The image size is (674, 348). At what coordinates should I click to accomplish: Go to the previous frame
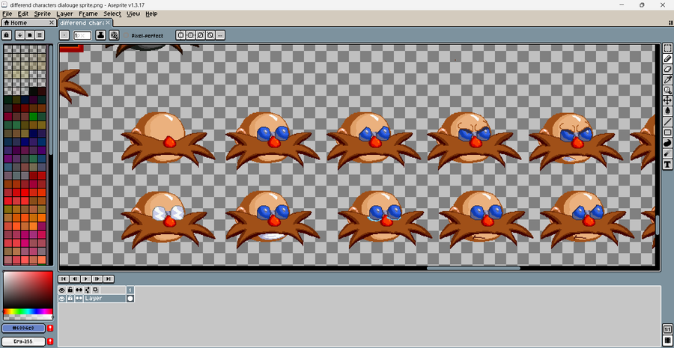pos(75,279)
